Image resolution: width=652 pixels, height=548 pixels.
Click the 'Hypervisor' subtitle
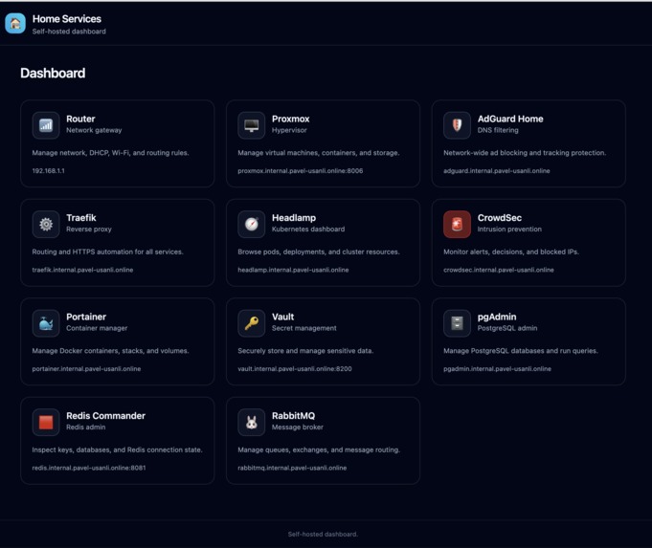tap(289, 130)
